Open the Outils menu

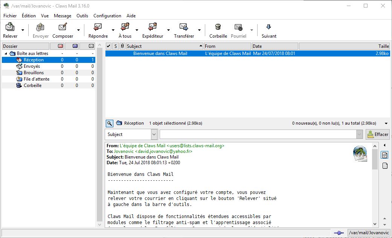(x=82, y=15)
